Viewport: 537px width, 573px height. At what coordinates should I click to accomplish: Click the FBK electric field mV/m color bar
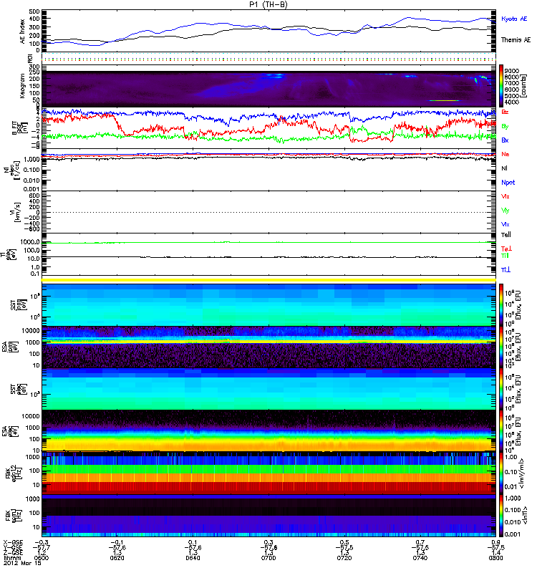501,473
